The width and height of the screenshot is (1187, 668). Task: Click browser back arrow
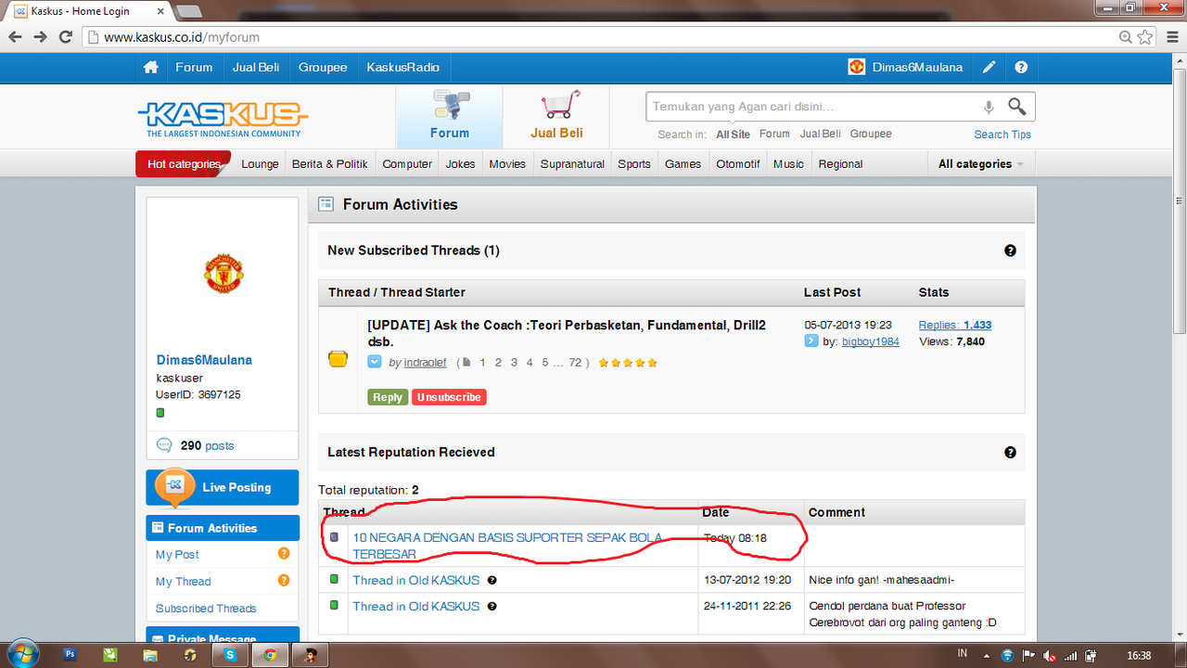click(16, 37)
